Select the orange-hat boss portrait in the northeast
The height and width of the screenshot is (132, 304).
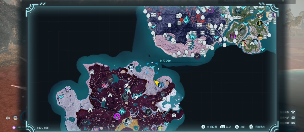tap(260, 15)
